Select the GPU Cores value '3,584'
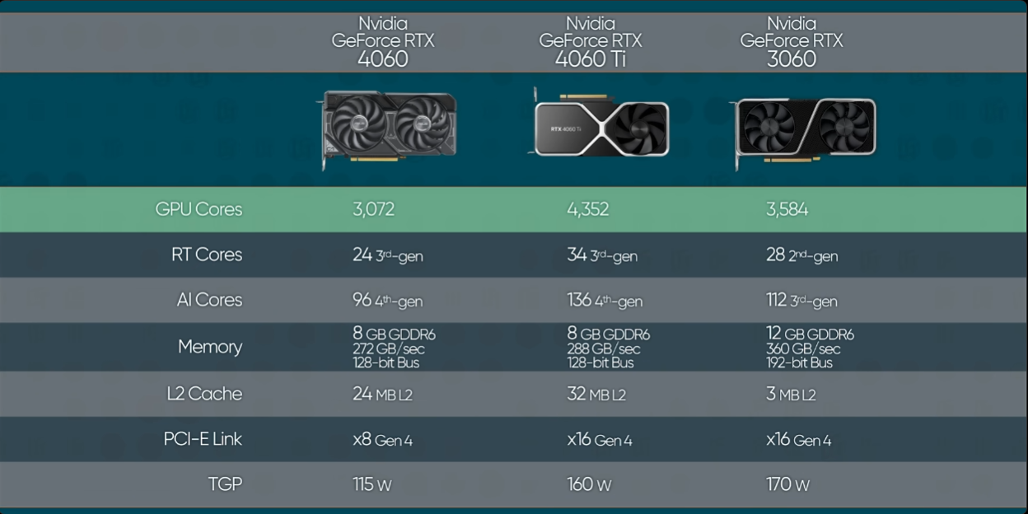1028x514 pixels. (x=787, y=209)
